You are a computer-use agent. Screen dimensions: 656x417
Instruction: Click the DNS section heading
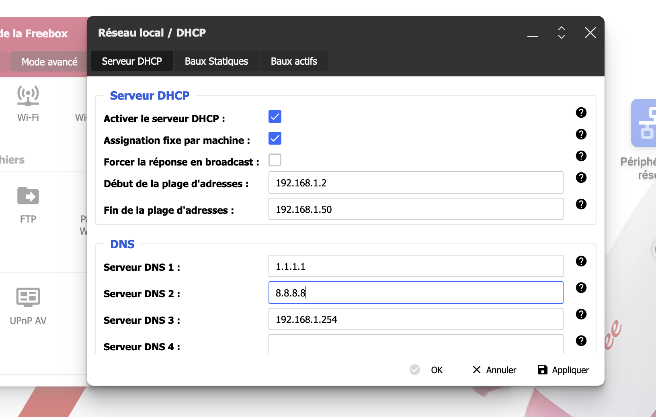tap(122, 244)
